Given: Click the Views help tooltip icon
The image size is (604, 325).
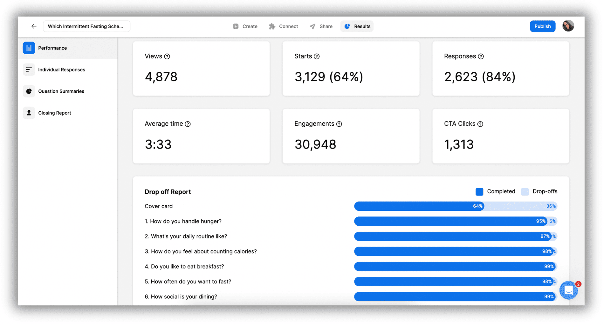Looking at the screenshot, I should click(x=167, y=56).
